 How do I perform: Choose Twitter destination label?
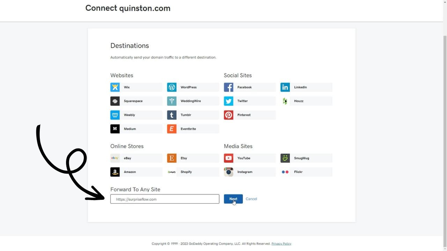[243, 101]
